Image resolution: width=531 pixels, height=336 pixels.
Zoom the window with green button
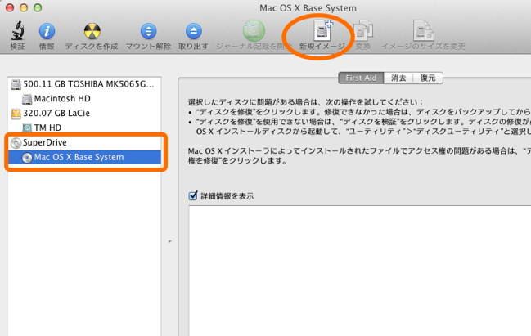click(x=38, y=7)
